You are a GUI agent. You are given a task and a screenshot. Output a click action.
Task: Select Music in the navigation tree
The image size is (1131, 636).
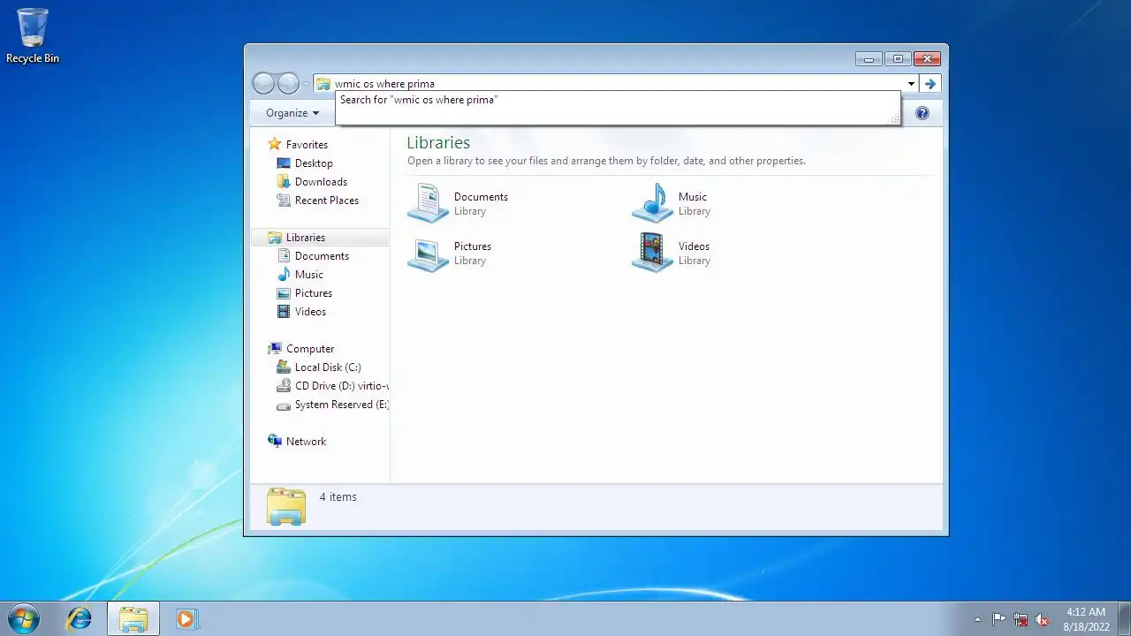[x=309, y=275]
